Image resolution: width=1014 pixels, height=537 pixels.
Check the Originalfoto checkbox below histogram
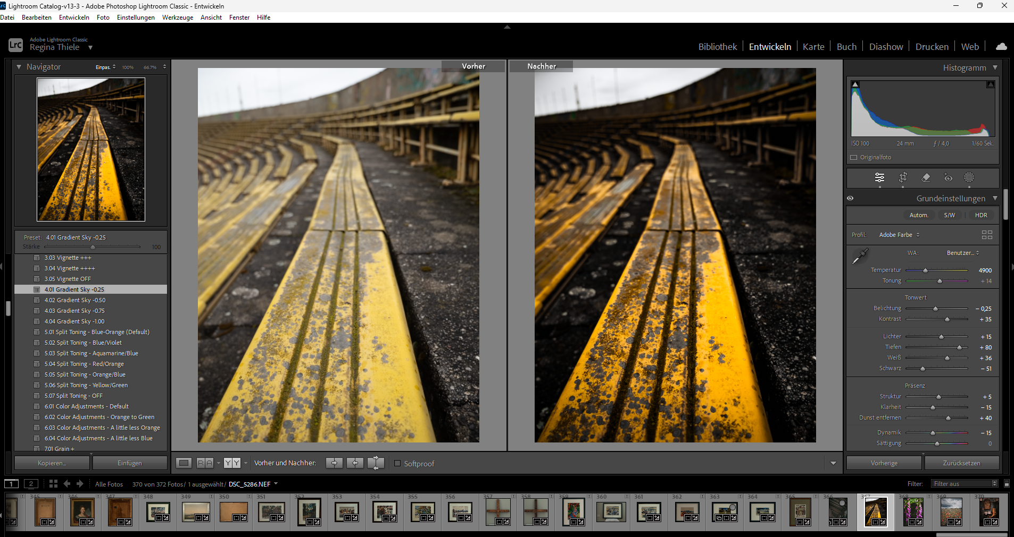(x=853, y=157)
